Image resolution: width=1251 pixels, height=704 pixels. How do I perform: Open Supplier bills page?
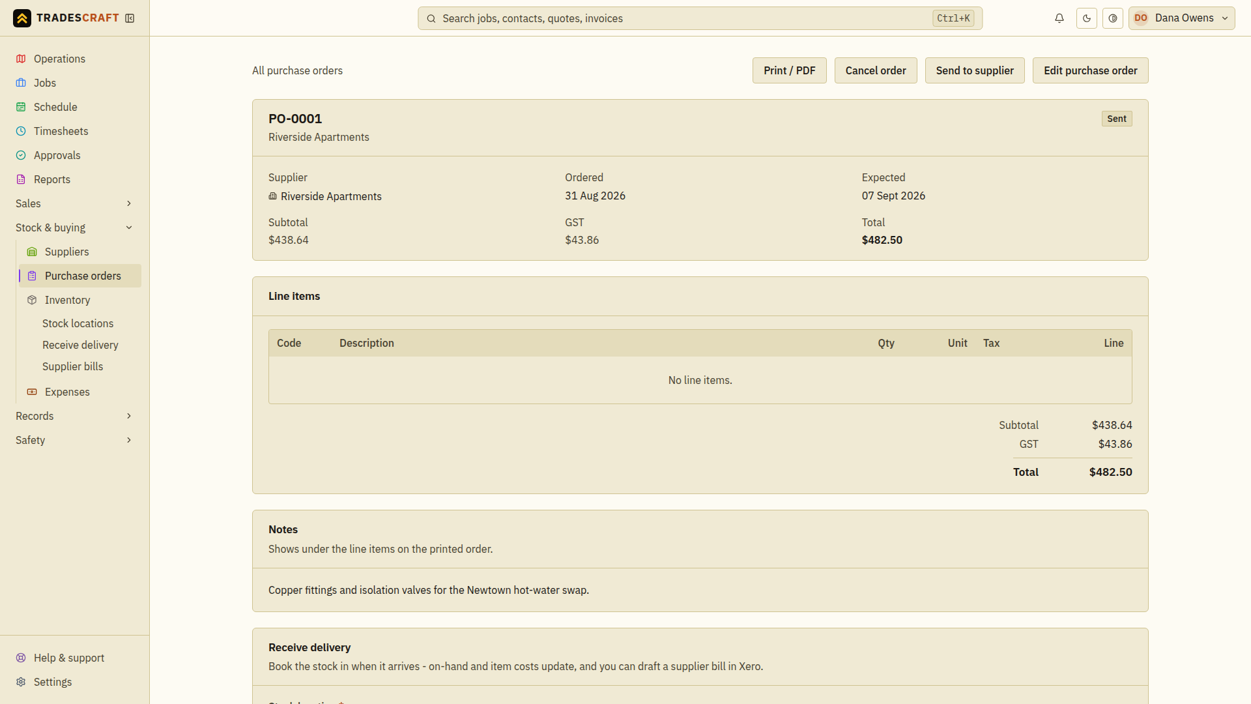click(72, 366)
